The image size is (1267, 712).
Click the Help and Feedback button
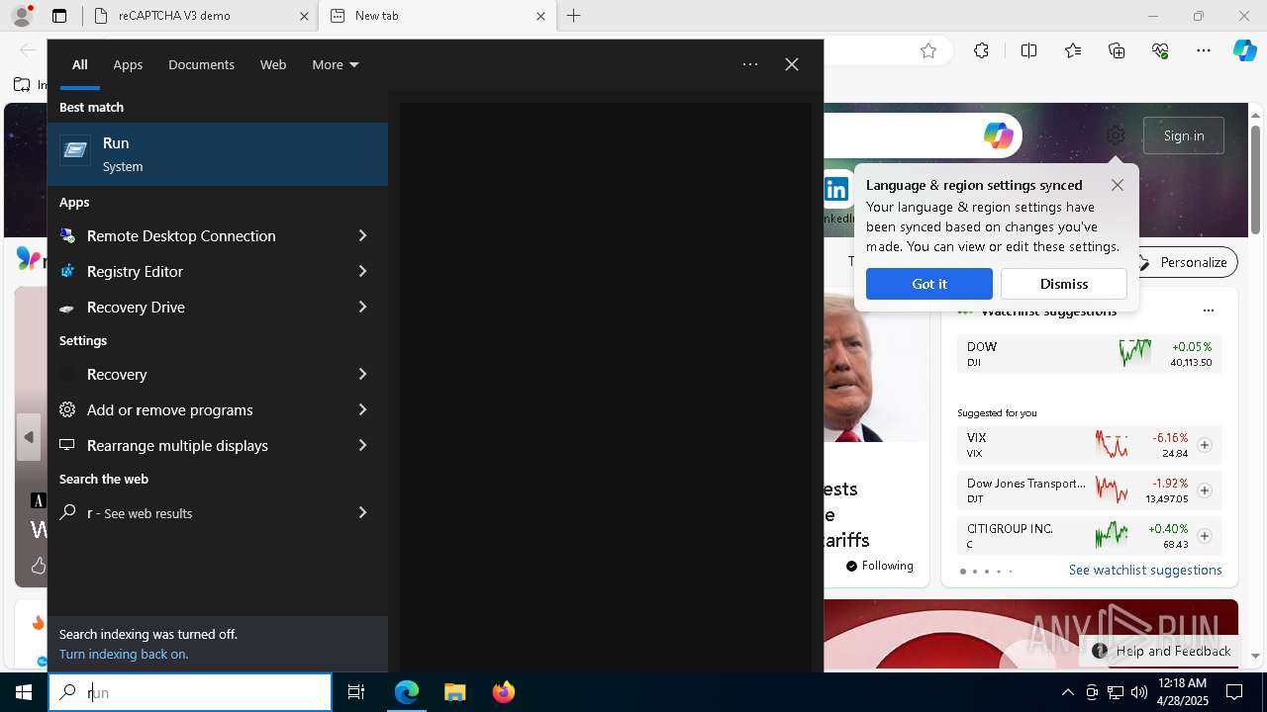(x=1162, y=651)
